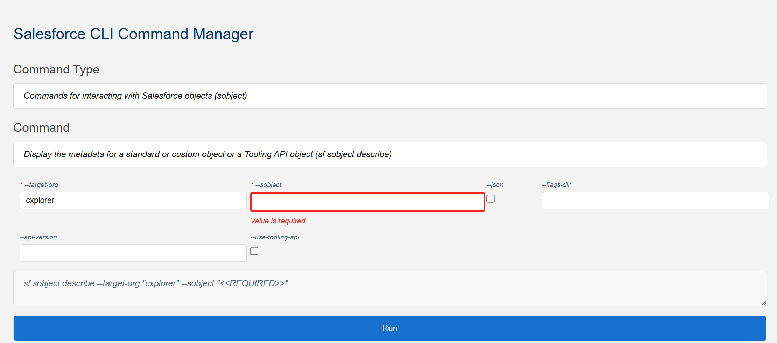Open the Command selector showing sf sobject describe
Viewport: 777px width, 343px height.
(x=390, y=154)
